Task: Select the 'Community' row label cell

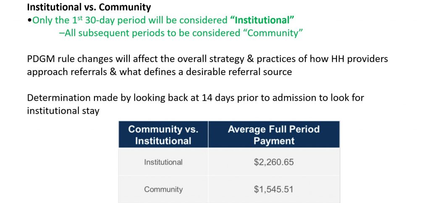Action: click(x=163, y=189)
